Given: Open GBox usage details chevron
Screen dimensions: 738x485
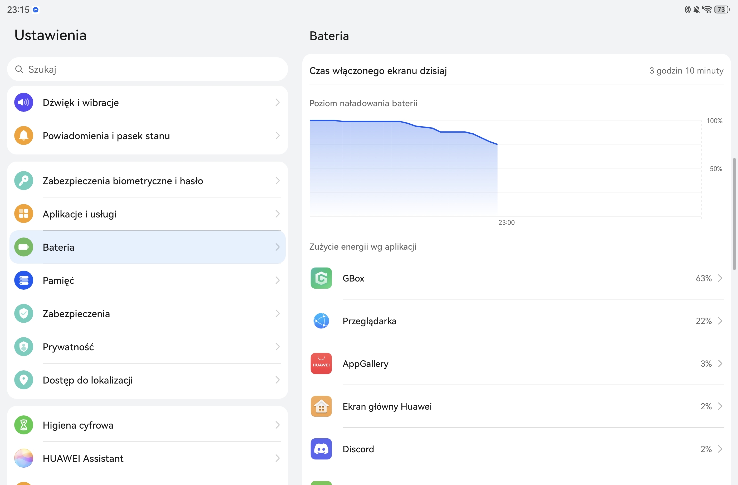Looking at the screenshot, I should tap(720, 278).
